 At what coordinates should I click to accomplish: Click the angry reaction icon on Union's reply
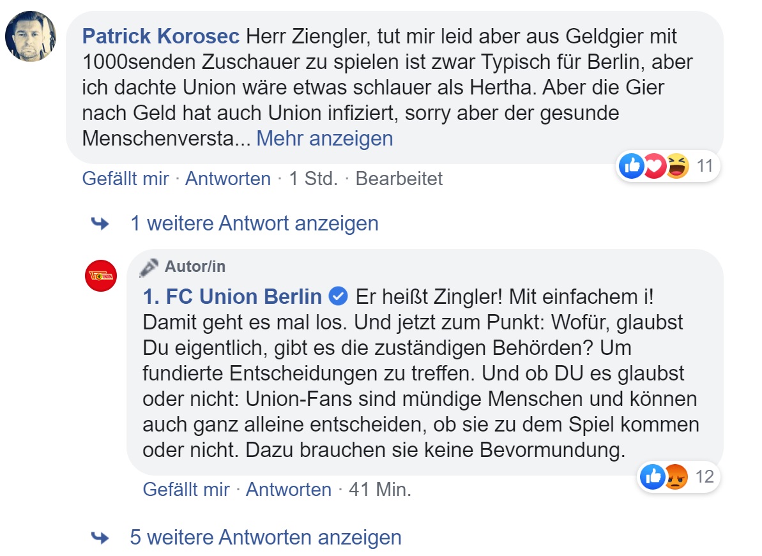(675, 477)
